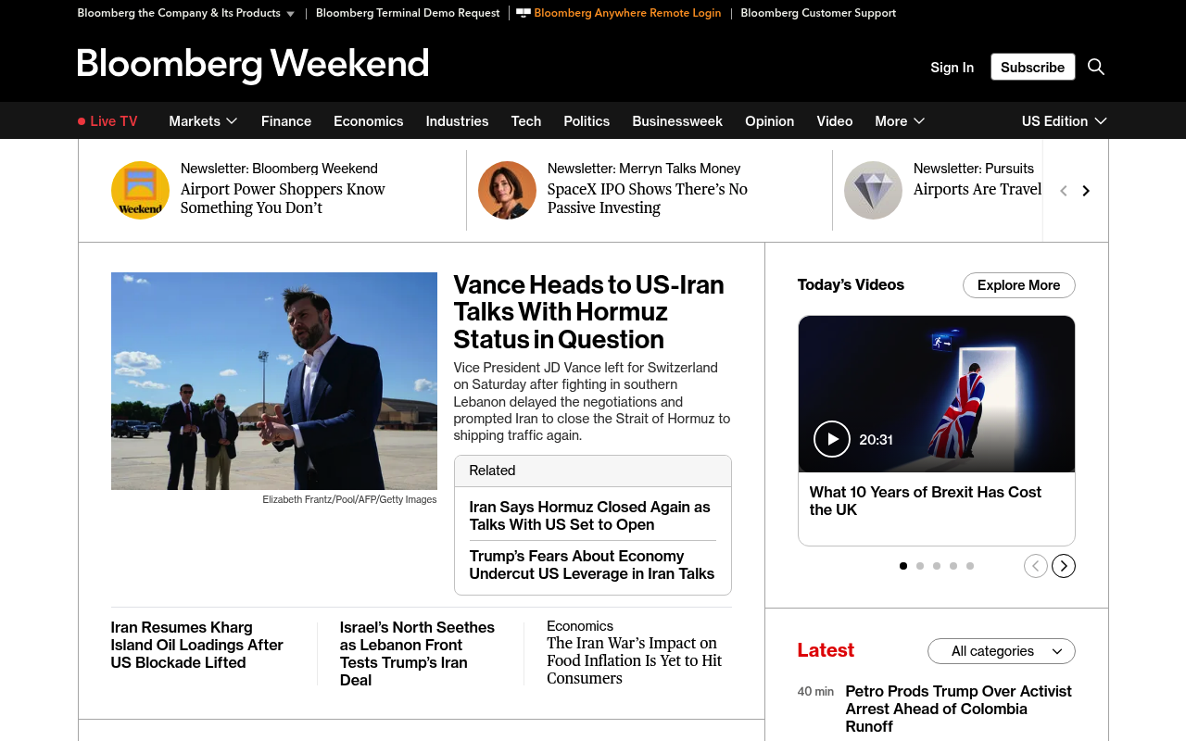Open Bloomberg Anywhere Remote Login link
The width and height of the screenshot is (1186, 741).
(x=627, y=13)
